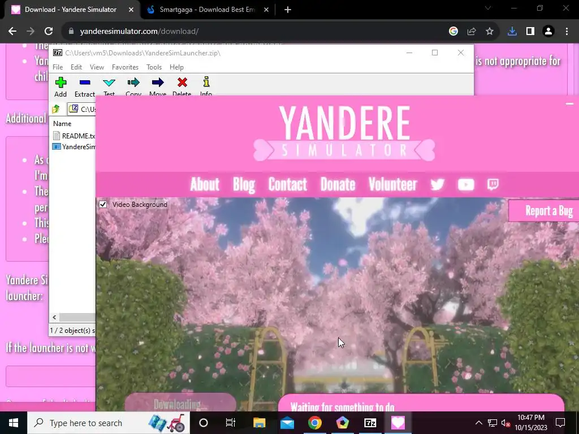Show hidden system tray icons

[x=478, y=423]
